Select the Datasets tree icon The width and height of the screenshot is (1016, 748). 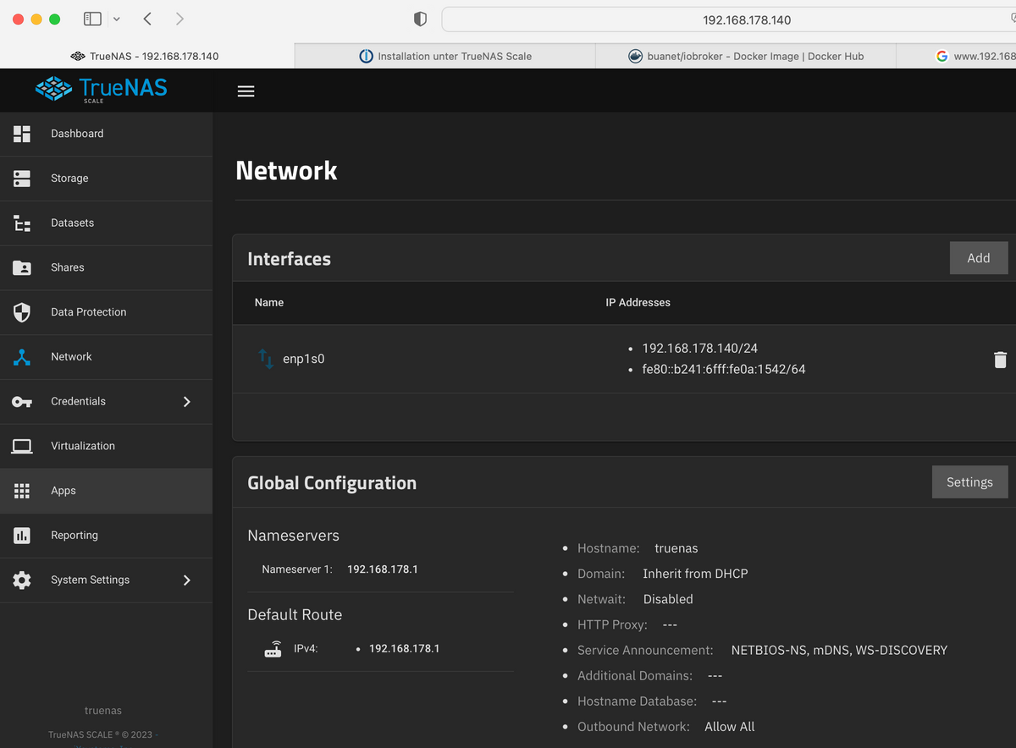tap(22, 223)
